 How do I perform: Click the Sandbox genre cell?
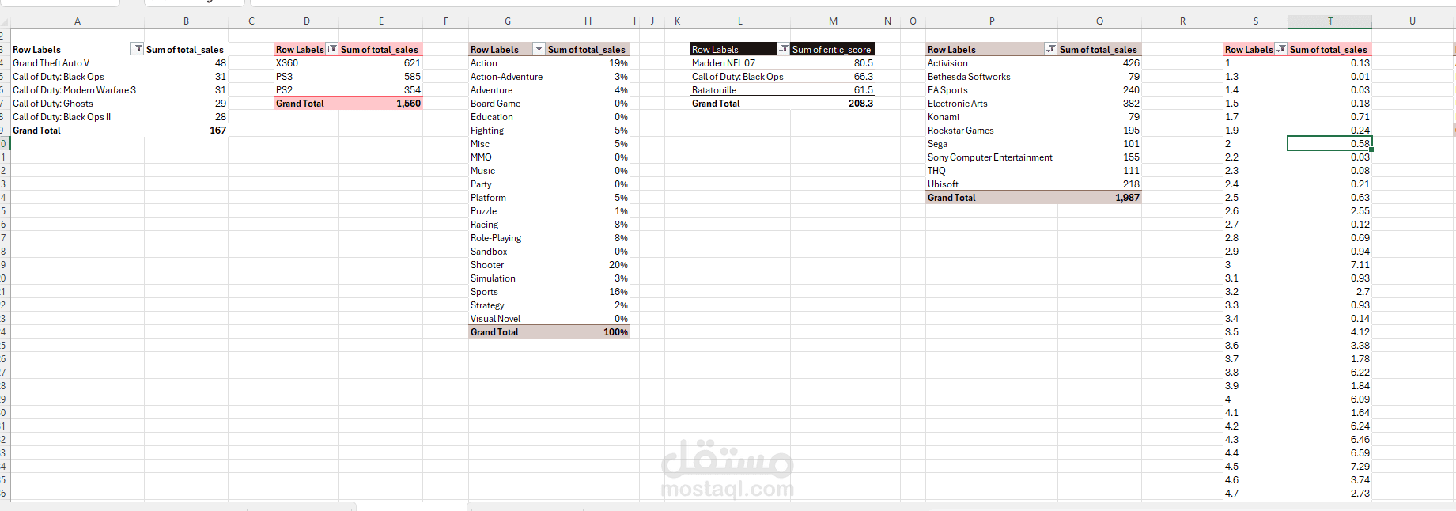(x=508, y=252)
